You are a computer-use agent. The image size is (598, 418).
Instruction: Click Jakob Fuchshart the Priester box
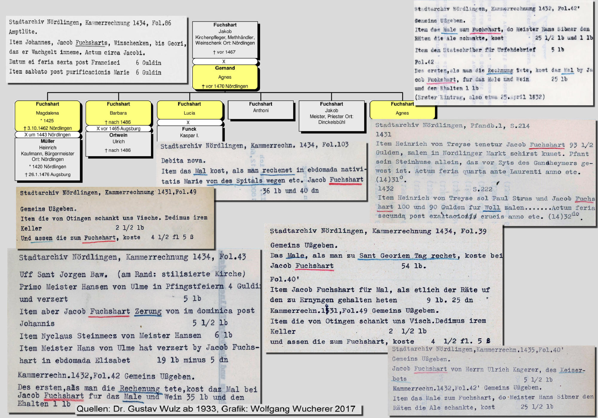point(332,116)
